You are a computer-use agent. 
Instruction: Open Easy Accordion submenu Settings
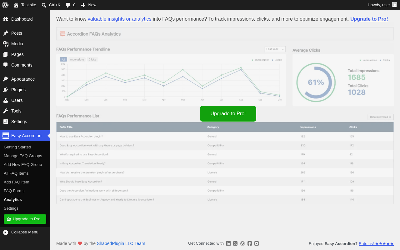tap(11, 208)
